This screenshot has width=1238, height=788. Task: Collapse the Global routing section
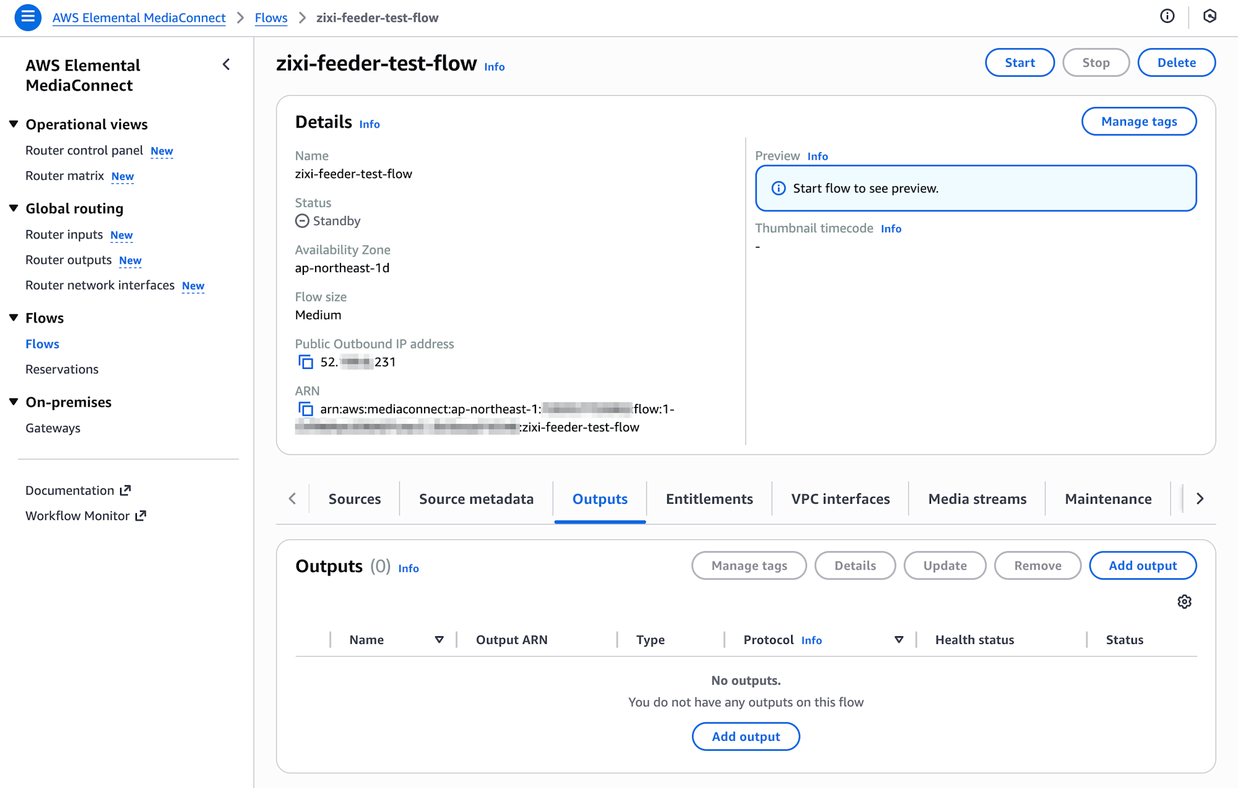pos(14,209)
